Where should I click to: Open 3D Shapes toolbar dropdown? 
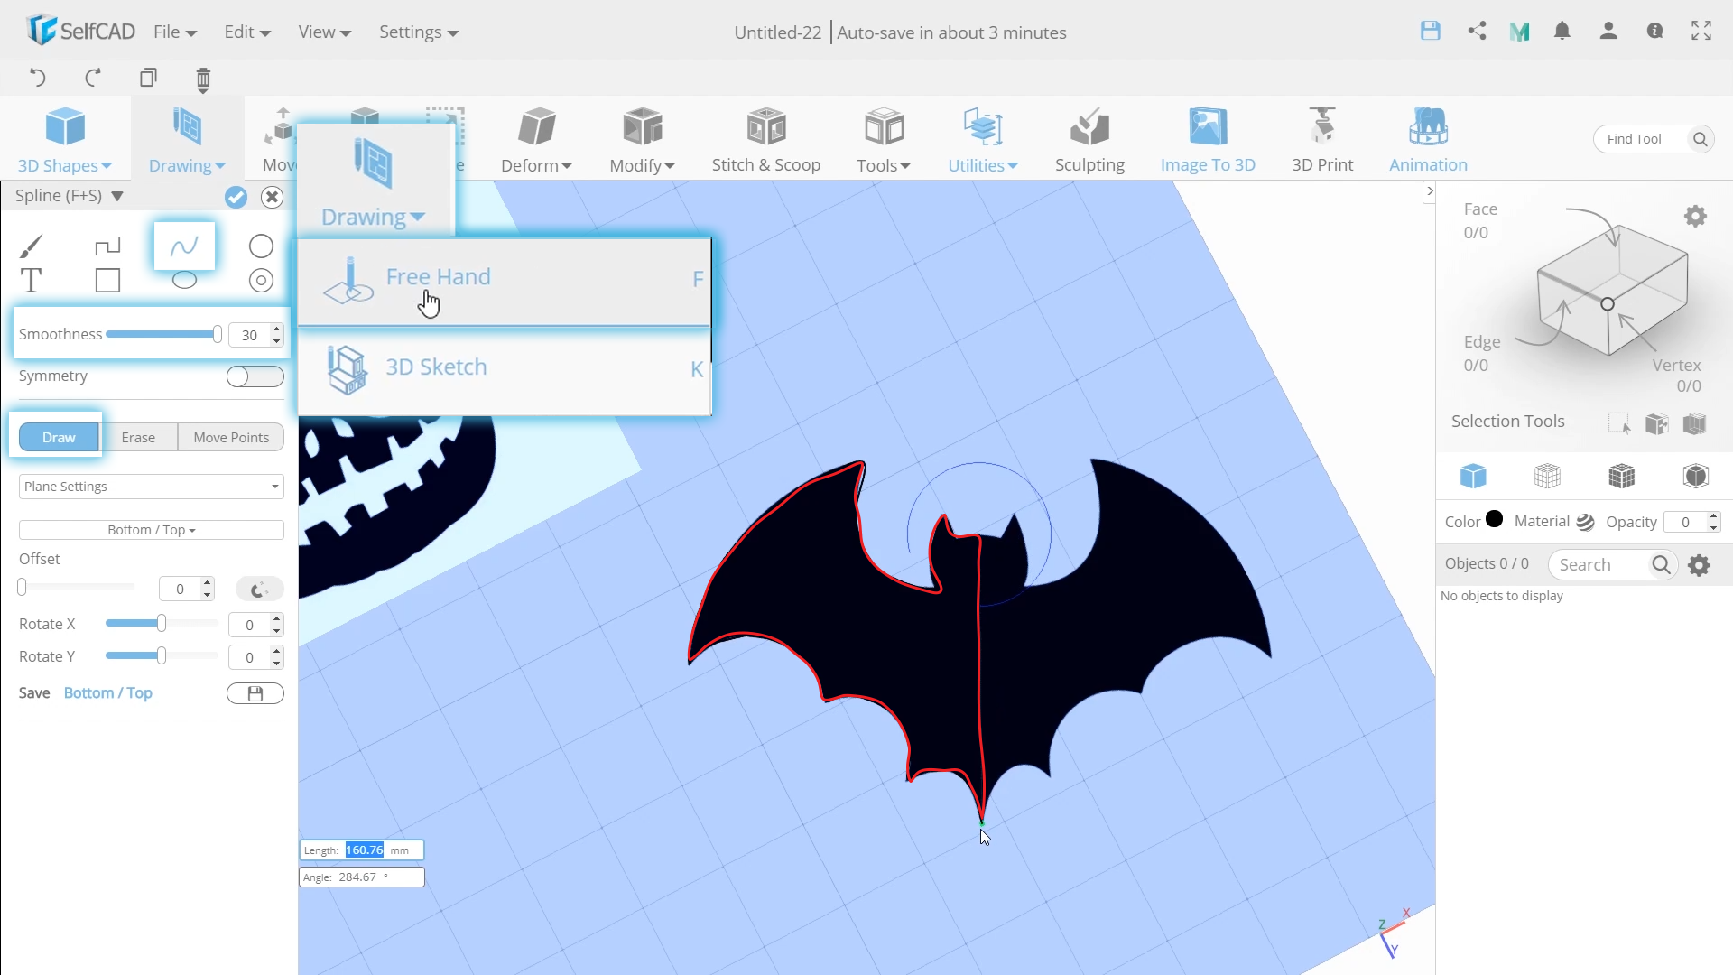point(65,140)
